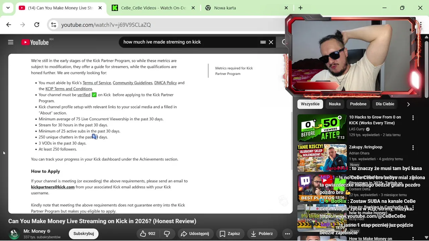
Task: Open the Terms of Service link
Action: (x=97, y=83)
